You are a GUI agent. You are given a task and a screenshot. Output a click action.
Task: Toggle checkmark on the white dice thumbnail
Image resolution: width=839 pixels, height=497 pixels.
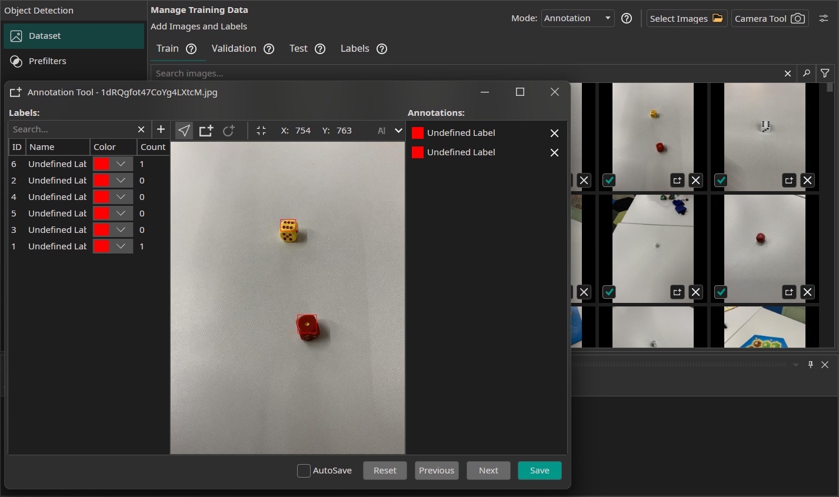[721, 181]
